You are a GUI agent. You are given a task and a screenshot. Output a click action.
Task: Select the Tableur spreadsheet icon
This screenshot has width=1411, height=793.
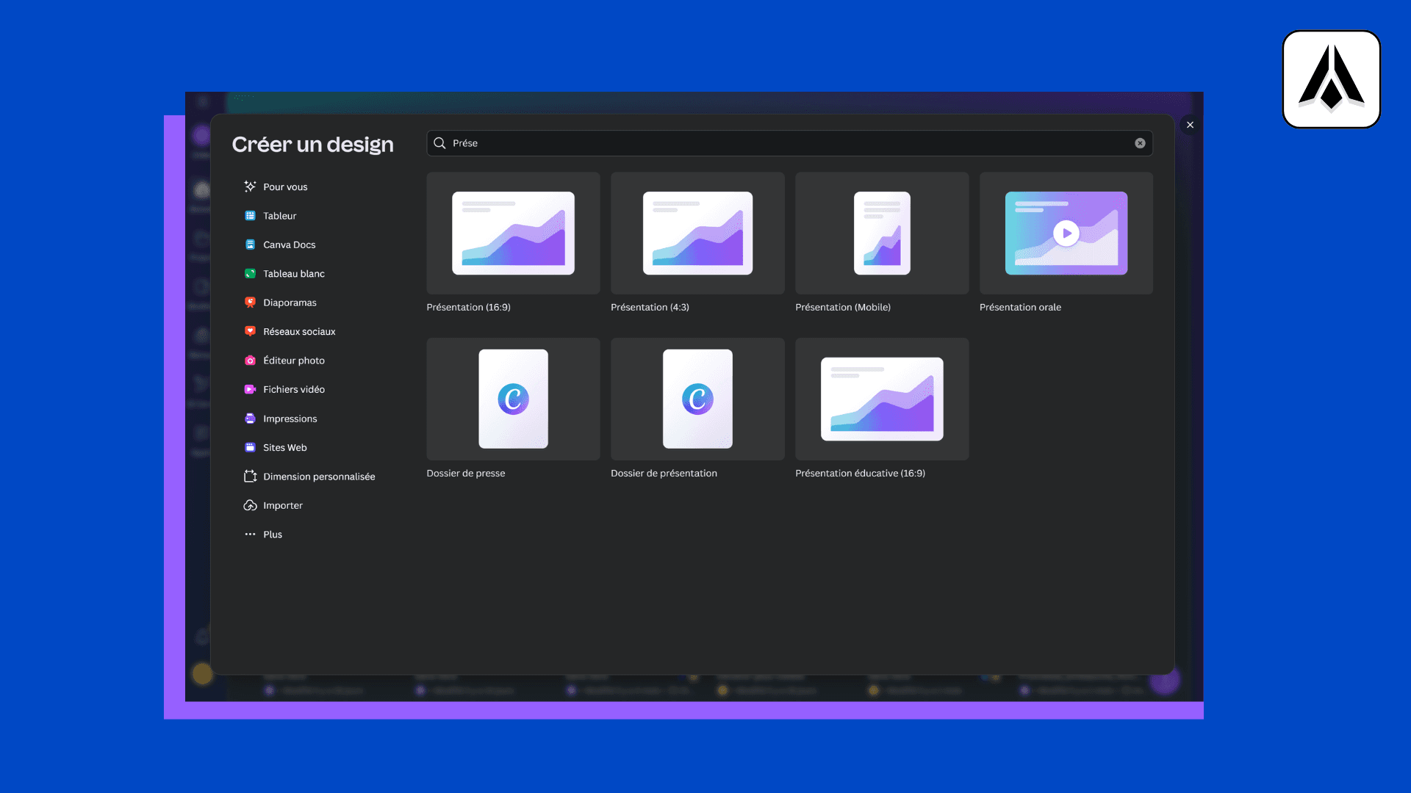pos(250,216)
